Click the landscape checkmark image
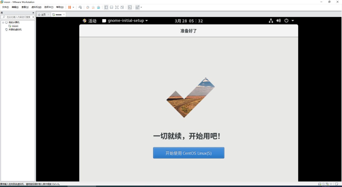 pos(191,98)
